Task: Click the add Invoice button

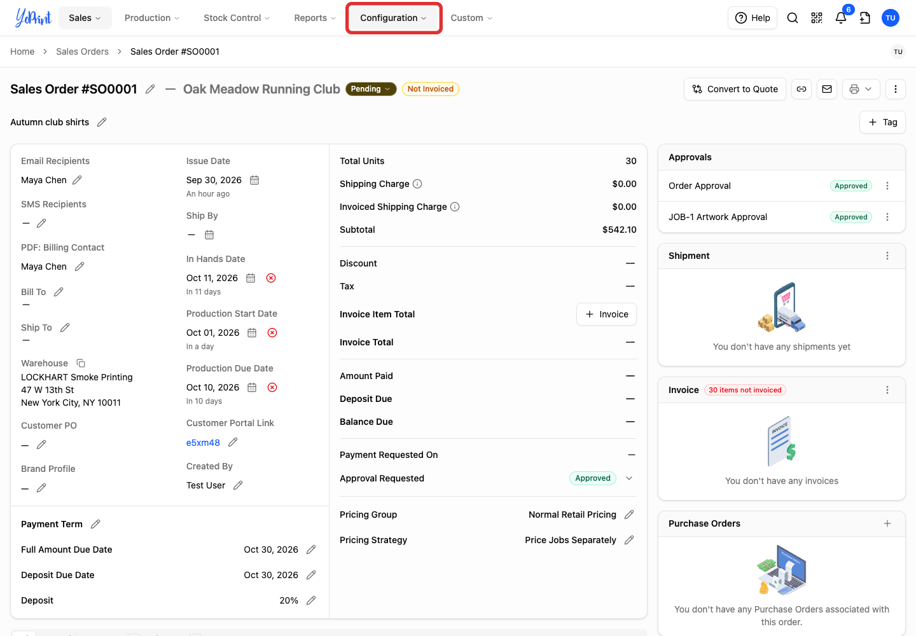Action: [606, 314]
